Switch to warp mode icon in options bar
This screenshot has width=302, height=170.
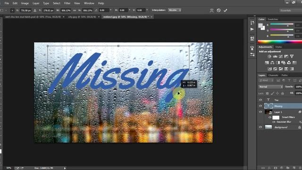click(x=212, y=10)
